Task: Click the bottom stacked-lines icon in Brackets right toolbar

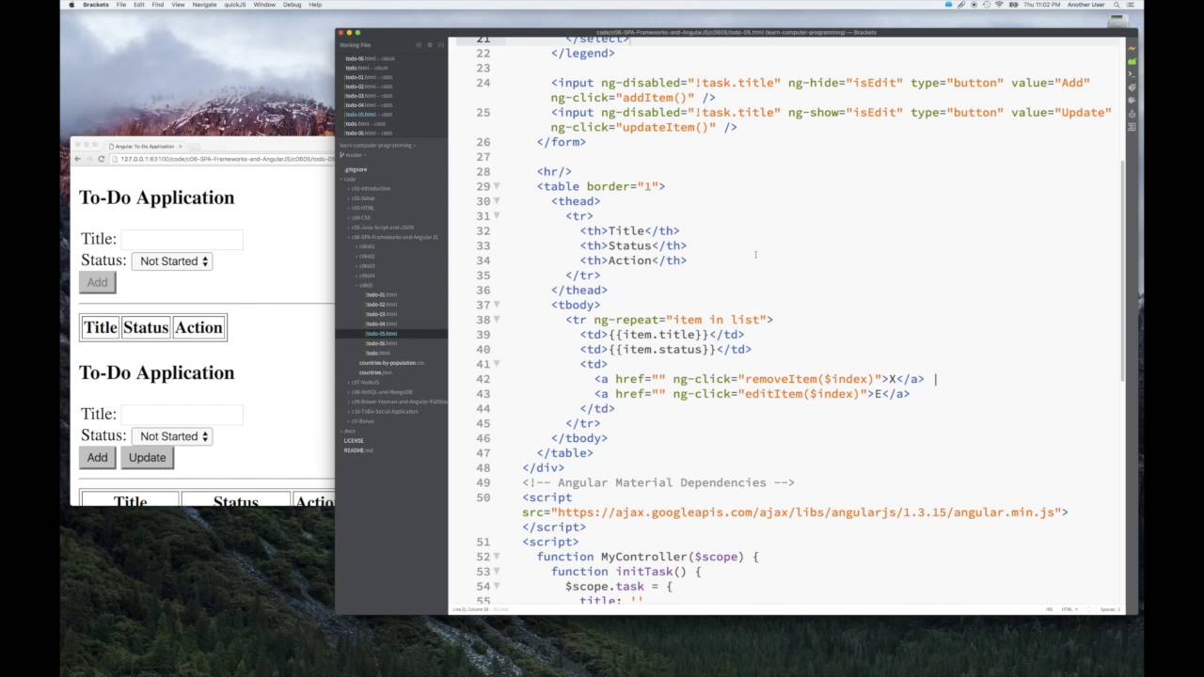Action: pyautogui.click(x=1132, y=127)
